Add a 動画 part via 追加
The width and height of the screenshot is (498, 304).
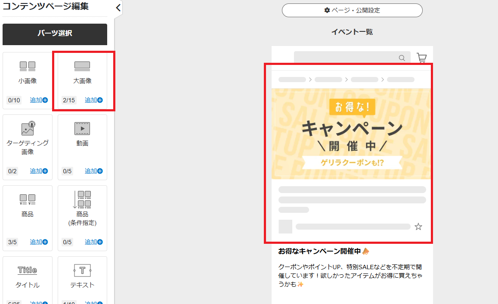[93, 171]
